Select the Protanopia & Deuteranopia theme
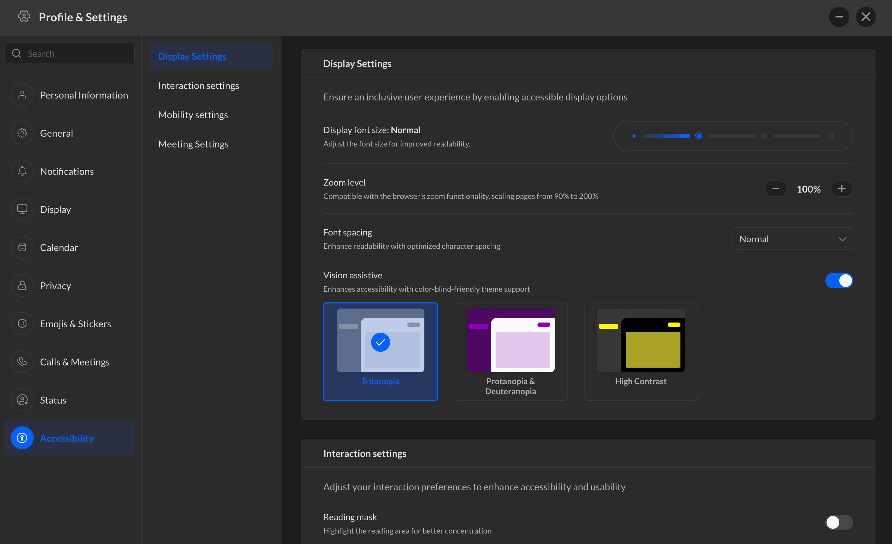 [x=510, y=352]
